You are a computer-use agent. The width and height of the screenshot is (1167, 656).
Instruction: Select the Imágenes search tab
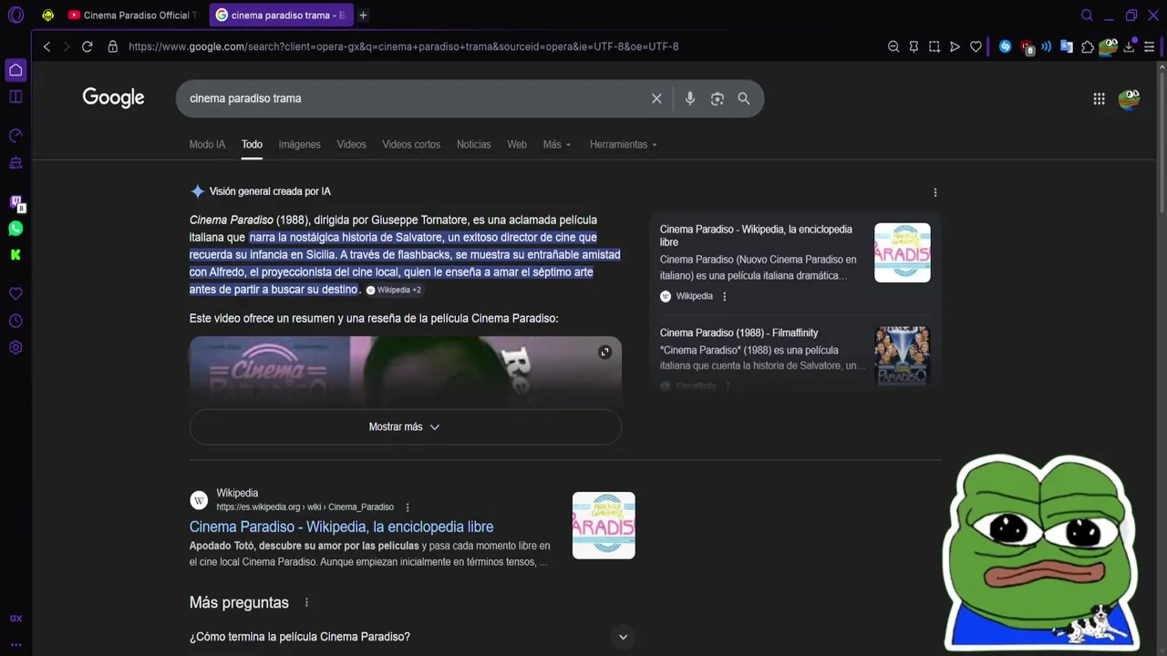point(299,145)
